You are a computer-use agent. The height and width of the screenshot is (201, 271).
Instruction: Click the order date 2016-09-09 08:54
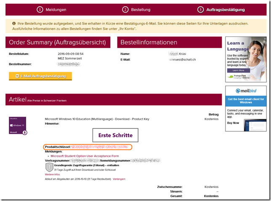71,54
